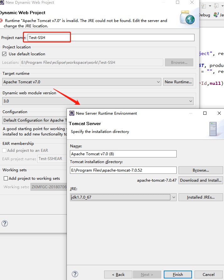Click the web project jar globe icon
The image size is (224, 280).
point(187,18)
